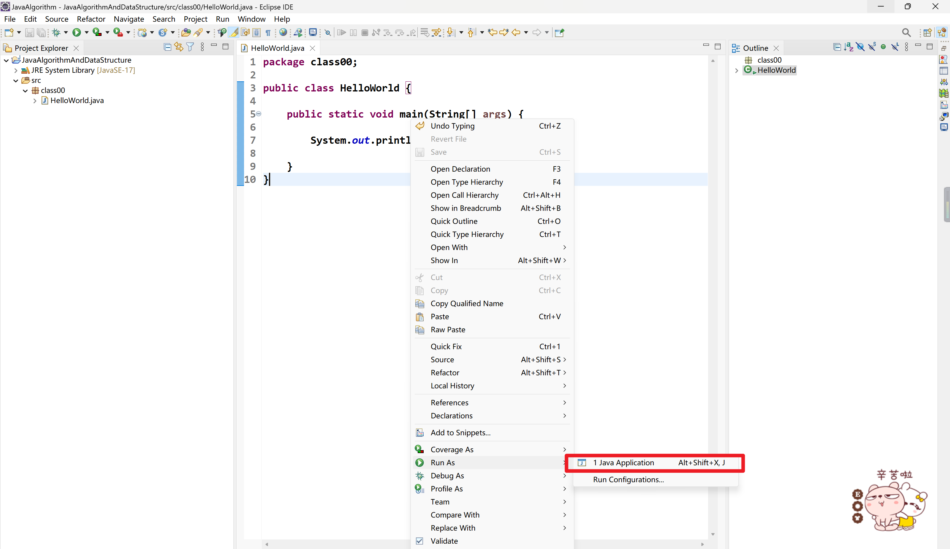Click the Last Edit Location arrow icon
Image resolution: width=950 pixels, height=549 pixels.
492,32
